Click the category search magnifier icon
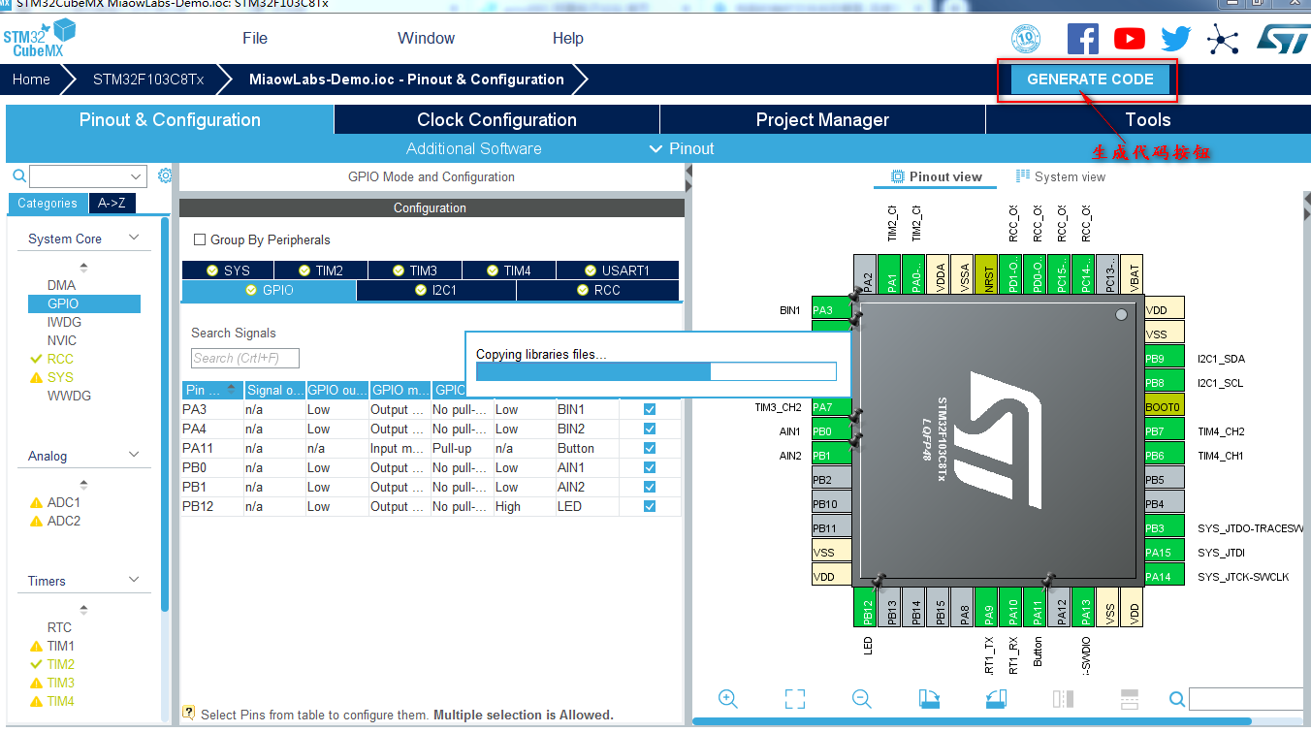The height and width of the screenshot is (732, 1311). [x=19, y=175]
